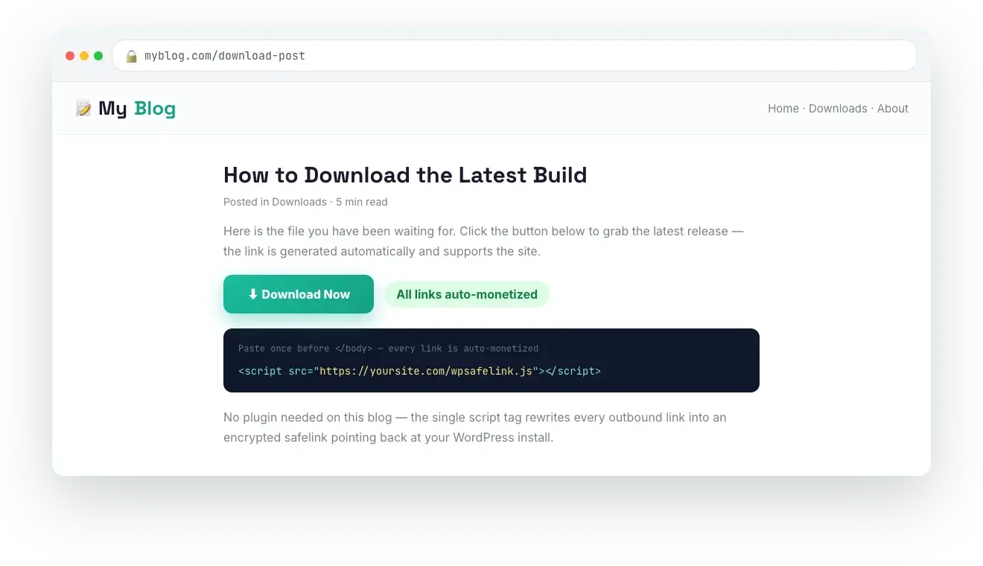Open the Downloads navigation link
Screen dimensions: 983x566
pos(838,109)
